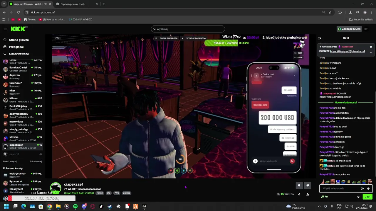
Task: Show hidden system tray icons
Action: (319, 206)
